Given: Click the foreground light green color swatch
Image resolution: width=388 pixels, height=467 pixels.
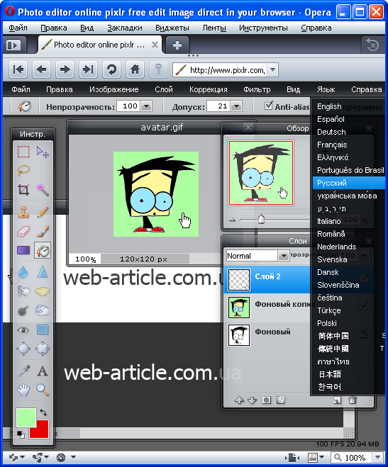Looking at the screenshot, I should click(26, 417).
